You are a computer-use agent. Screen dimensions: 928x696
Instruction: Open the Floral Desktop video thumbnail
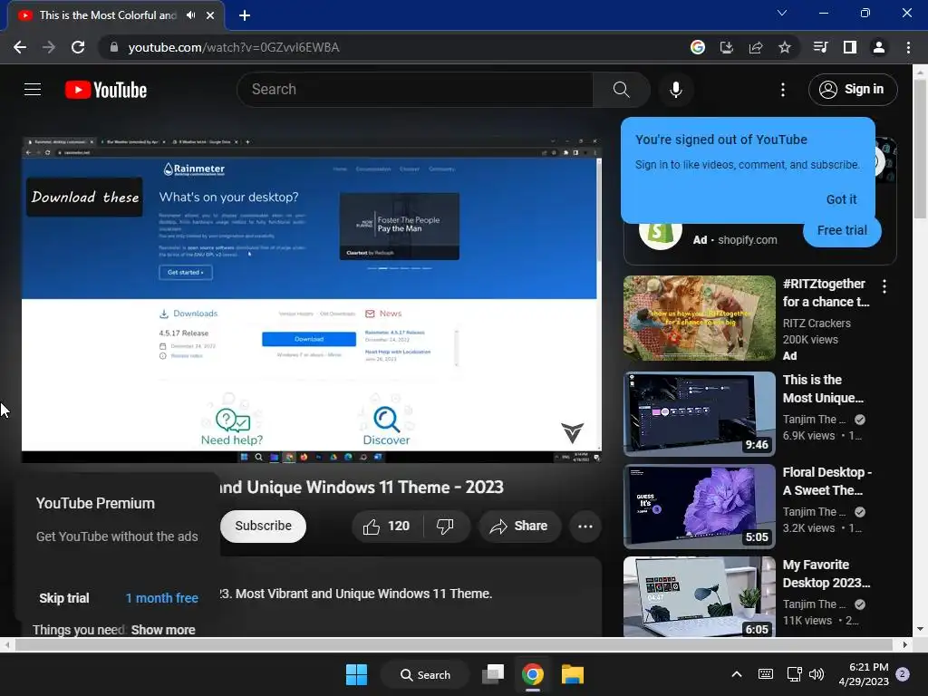tap(699, 506)
